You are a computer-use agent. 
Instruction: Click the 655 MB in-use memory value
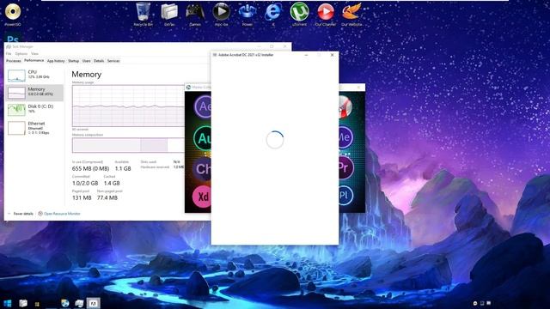click(x=90, y=168)
